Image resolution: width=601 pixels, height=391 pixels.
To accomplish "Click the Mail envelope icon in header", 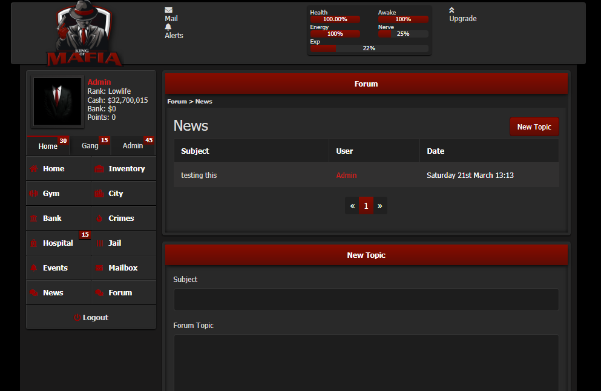I will click(x=168, y=10).
